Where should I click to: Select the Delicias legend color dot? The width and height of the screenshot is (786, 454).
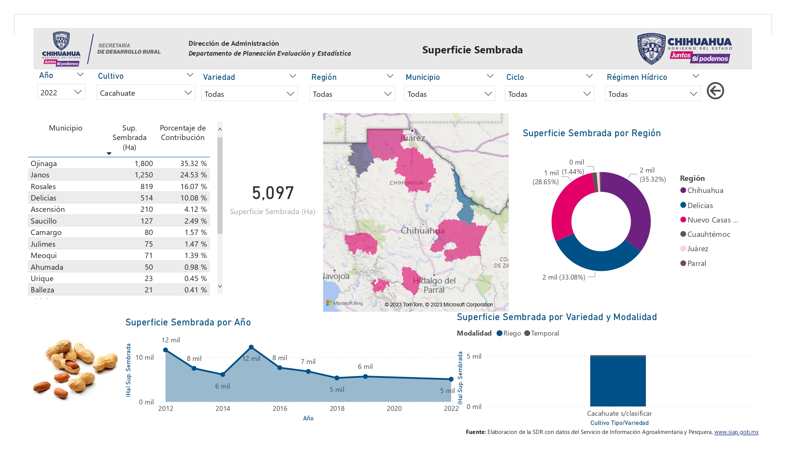[683, 205]
